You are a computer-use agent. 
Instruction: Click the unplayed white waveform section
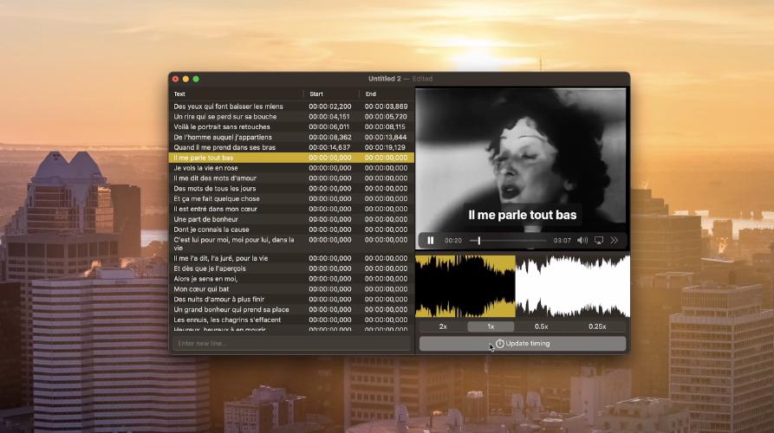point(572,286)
